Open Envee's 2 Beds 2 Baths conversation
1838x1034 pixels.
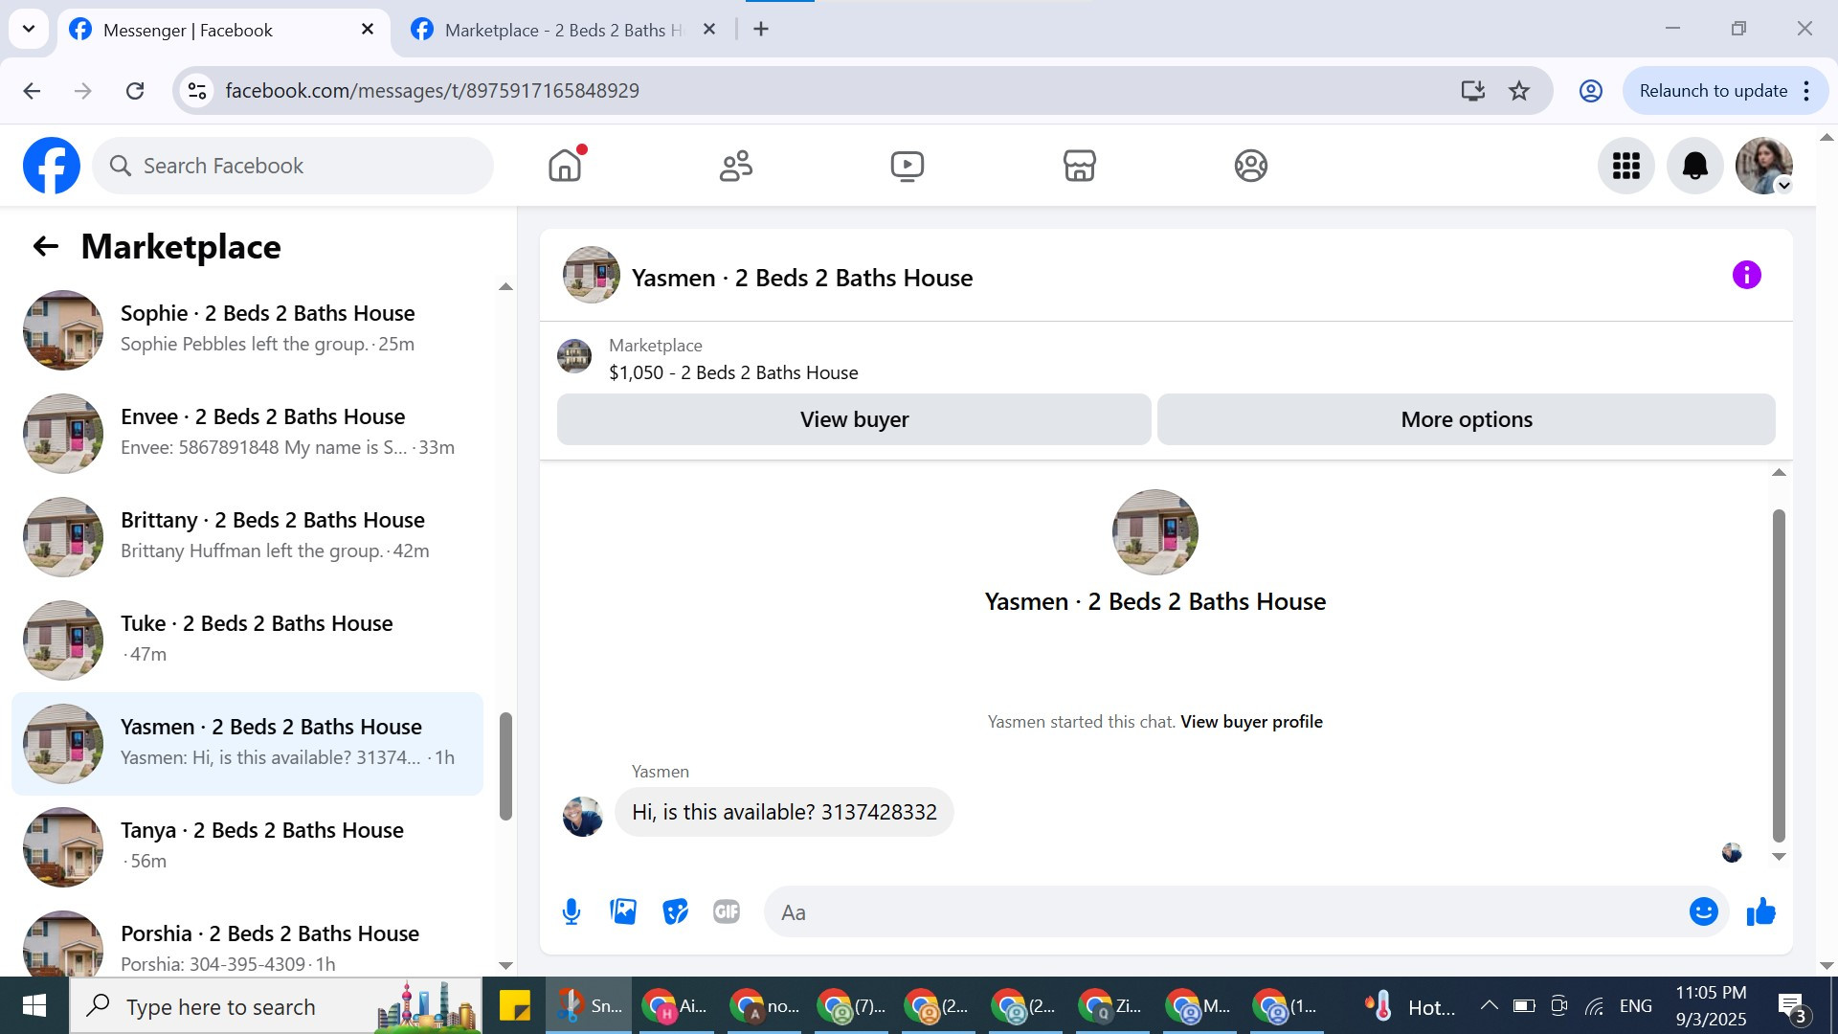click(247, 433)
